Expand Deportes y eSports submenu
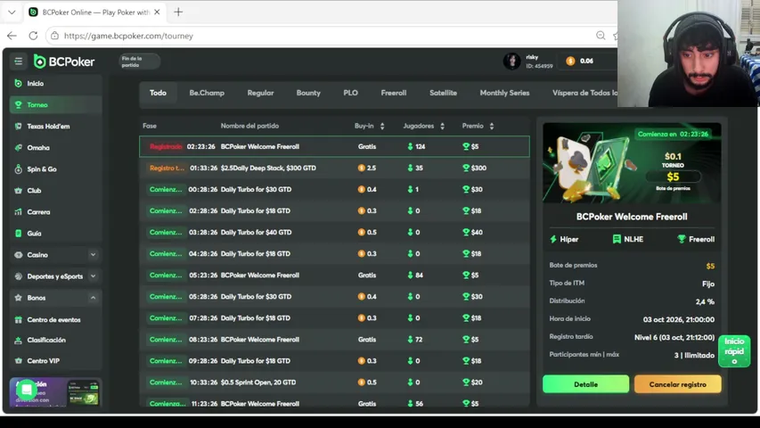Viewport: 760px width, 428px height. pyautogui.click(x=93, y=276)
